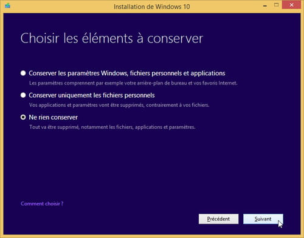The height and width of the screenshot is (238, 304).
Task: Click the 'Ne rien conserver' label text
Action: (x=54, y=117)
